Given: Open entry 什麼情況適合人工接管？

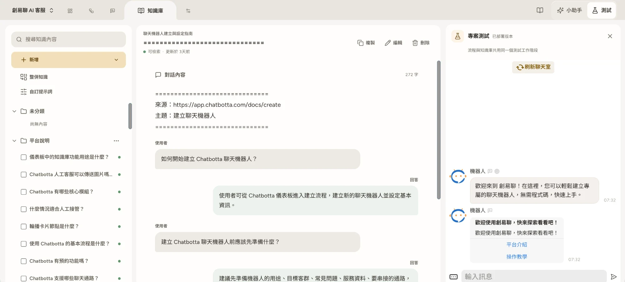Looking at the screenshot, I should tap(57, 209).
